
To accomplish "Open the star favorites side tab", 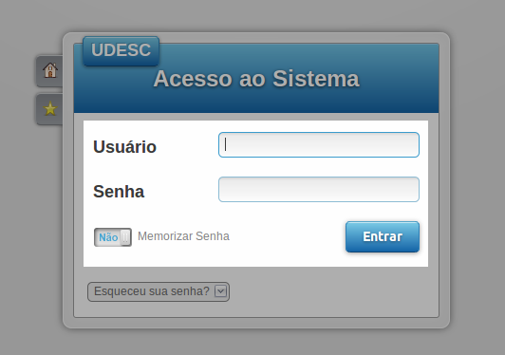I will [49, 109].
